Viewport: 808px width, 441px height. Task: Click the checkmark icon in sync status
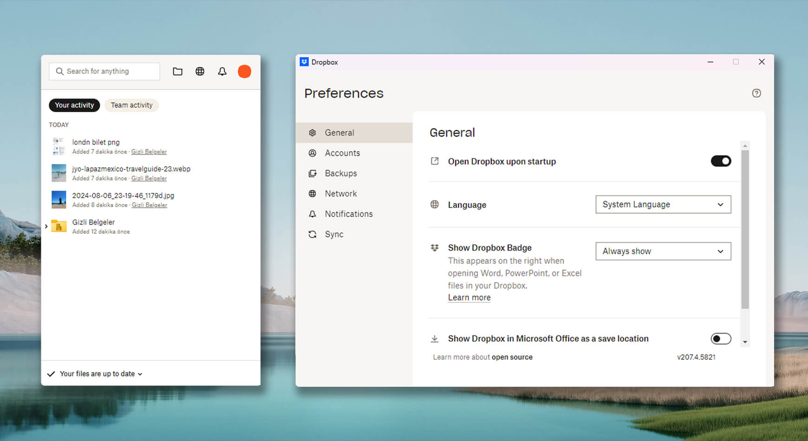point(51,374)
